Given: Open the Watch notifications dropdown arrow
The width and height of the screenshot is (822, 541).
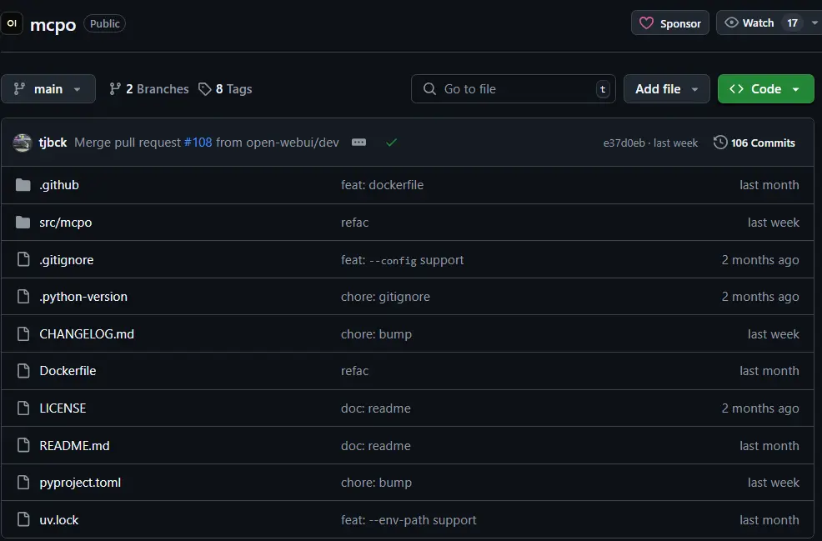Looking at the screenshot, I should point(814,23).
